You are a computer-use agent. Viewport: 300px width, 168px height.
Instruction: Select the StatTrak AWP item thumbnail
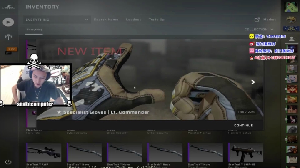44,152
